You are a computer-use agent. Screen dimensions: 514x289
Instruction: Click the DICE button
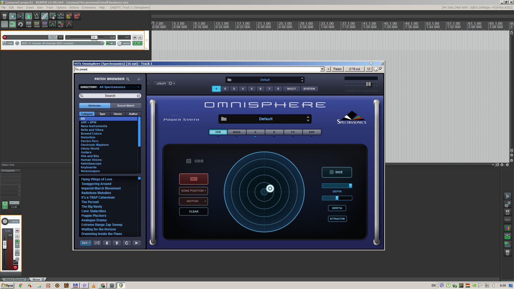tap(337, 172)
